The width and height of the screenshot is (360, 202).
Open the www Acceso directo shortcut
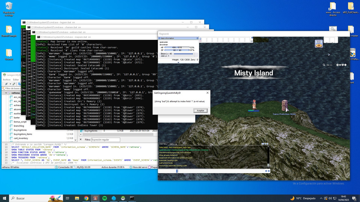[x=333, y=9]
